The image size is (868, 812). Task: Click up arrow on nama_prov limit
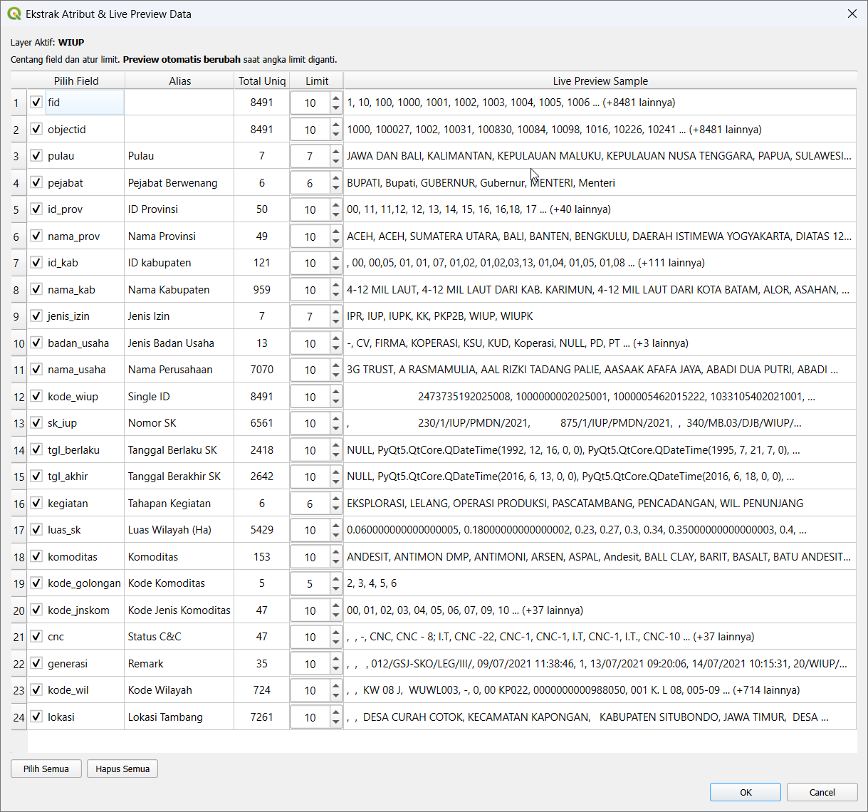[335, 231]
